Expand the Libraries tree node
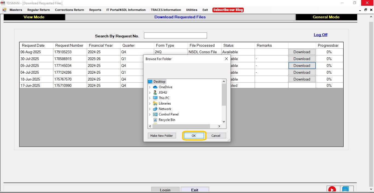The width and height of the screenshot is (374, 193). tap(150, 103)
